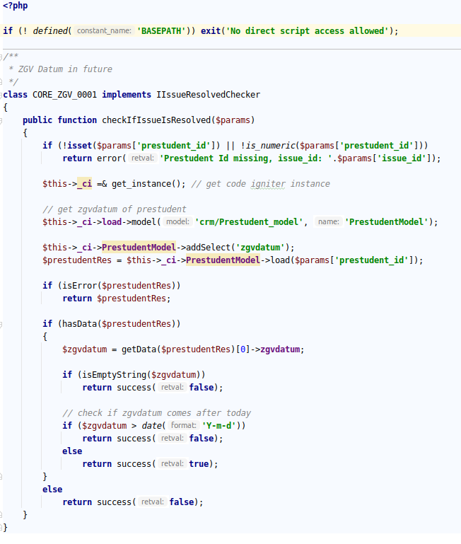Click the fold end marker at class closing brace
This screenshot has width=461, height=544.
(x=3, y=528)
